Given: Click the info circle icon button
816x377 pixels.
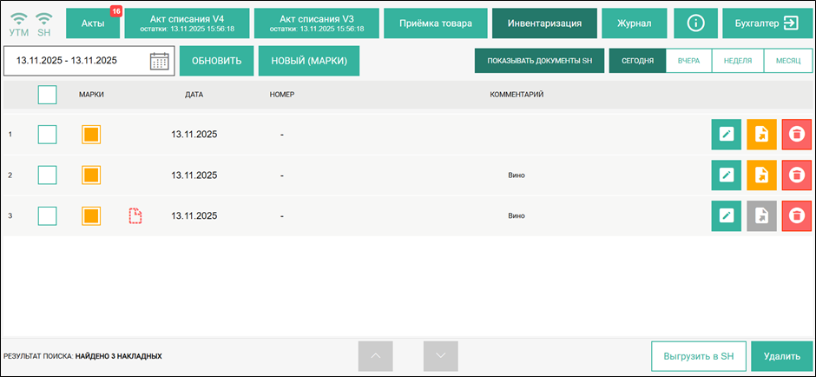Looking at the screenshot, I should click(x=695, y=23).
